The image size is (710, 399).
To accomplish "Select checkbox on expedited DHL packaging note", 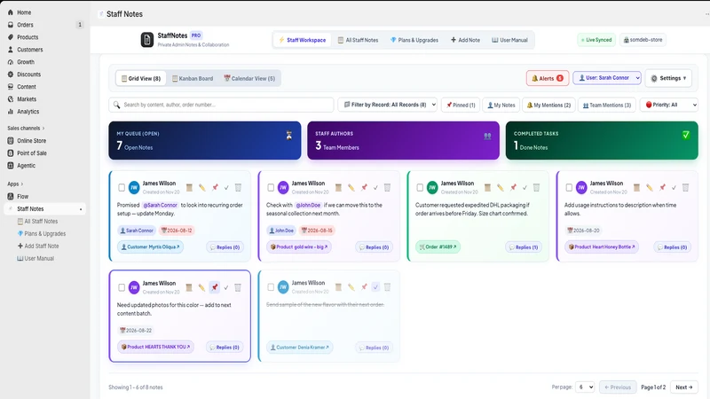I will point(420,187).
